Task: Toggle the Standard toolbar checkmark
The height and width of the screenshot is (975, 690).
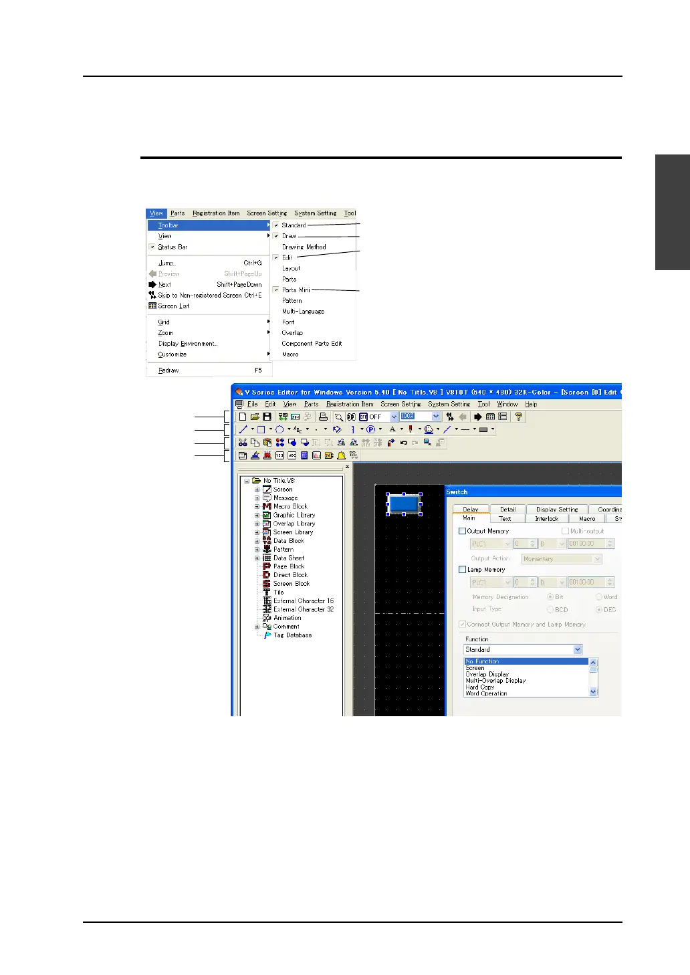Action: click(x=276, y=225)
